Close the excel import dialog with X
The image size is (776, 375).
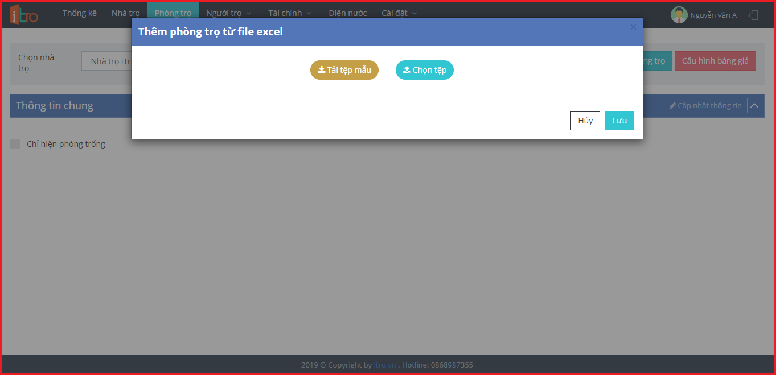[x=633, y=27]
